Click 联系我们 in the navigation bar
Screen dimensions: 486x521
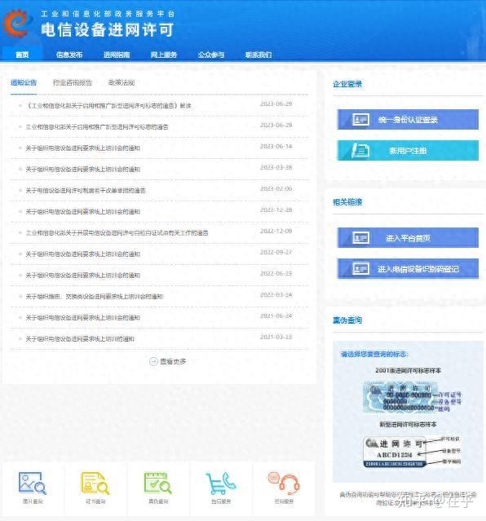[258, 55]
